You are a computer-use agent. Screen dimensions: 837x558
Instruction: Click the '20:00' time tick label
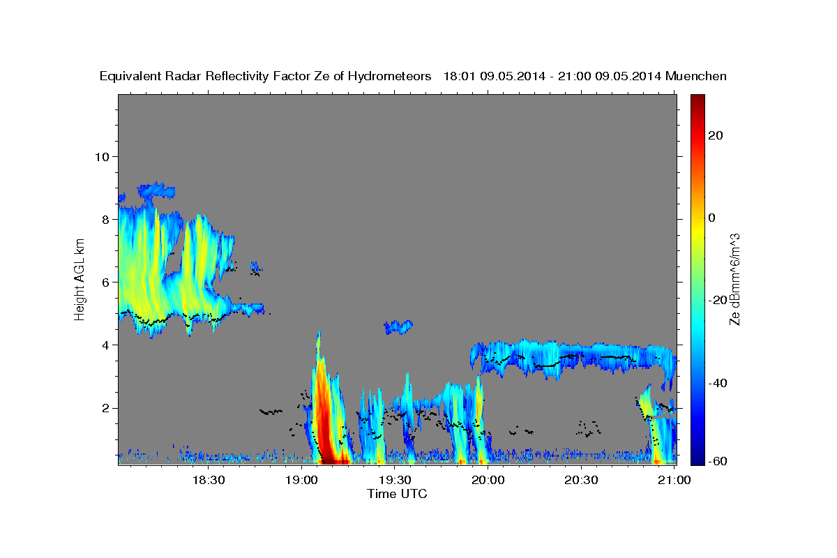(488, 481)
